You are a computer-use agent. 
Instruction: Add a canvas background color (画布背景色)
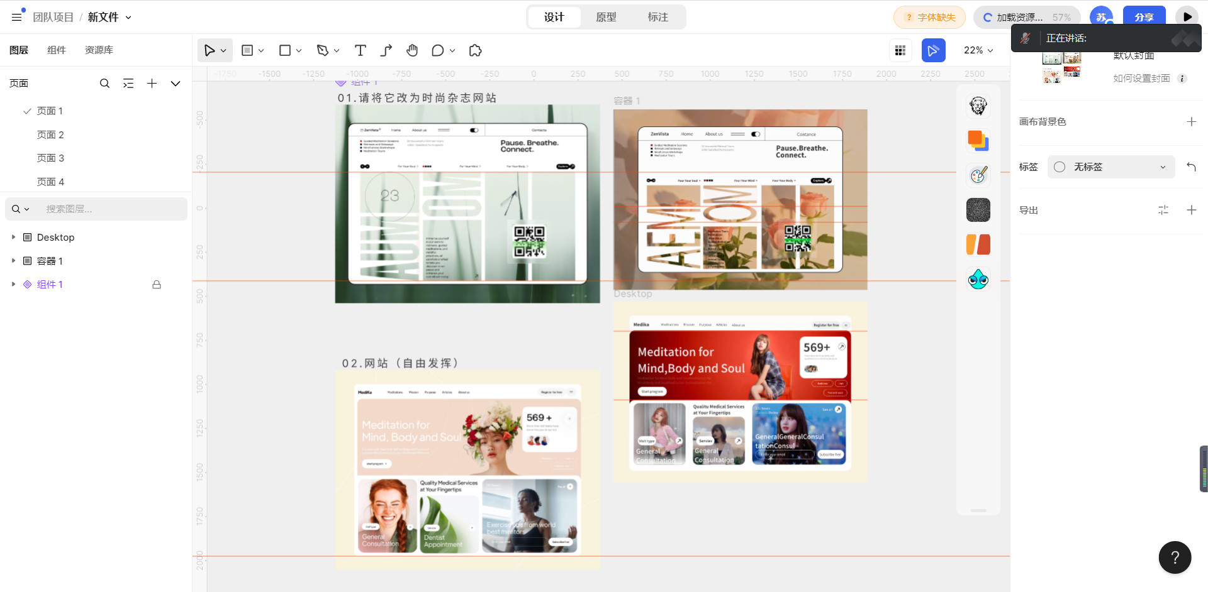click(1192, 122)
